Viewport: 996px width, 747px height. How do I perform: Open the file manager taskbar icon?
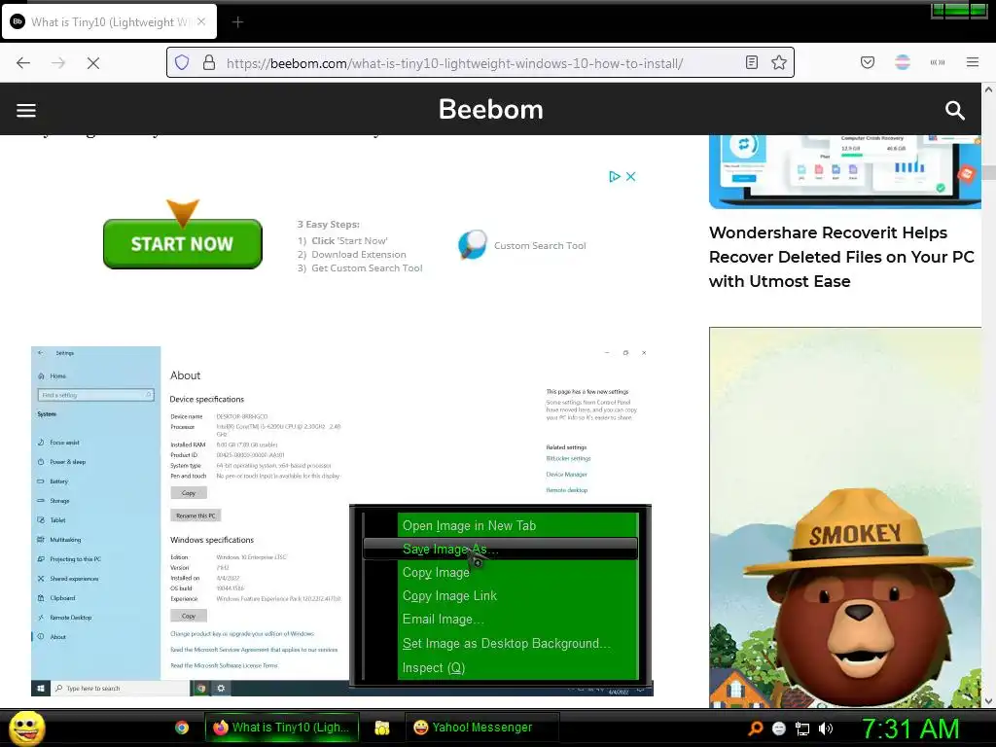coord(381,728)
